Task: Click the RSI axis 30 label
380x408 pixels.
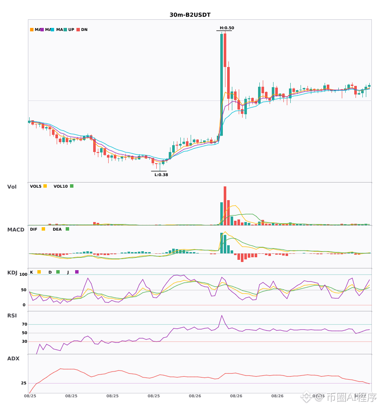Action: coord(24,341)
